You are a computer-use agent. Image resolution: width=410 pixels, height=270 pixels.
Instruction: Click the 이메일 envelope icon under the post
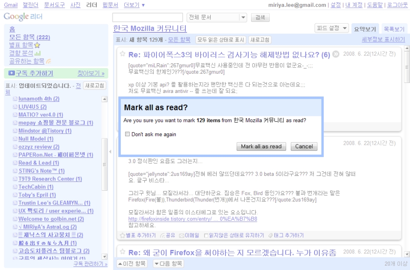182,236
